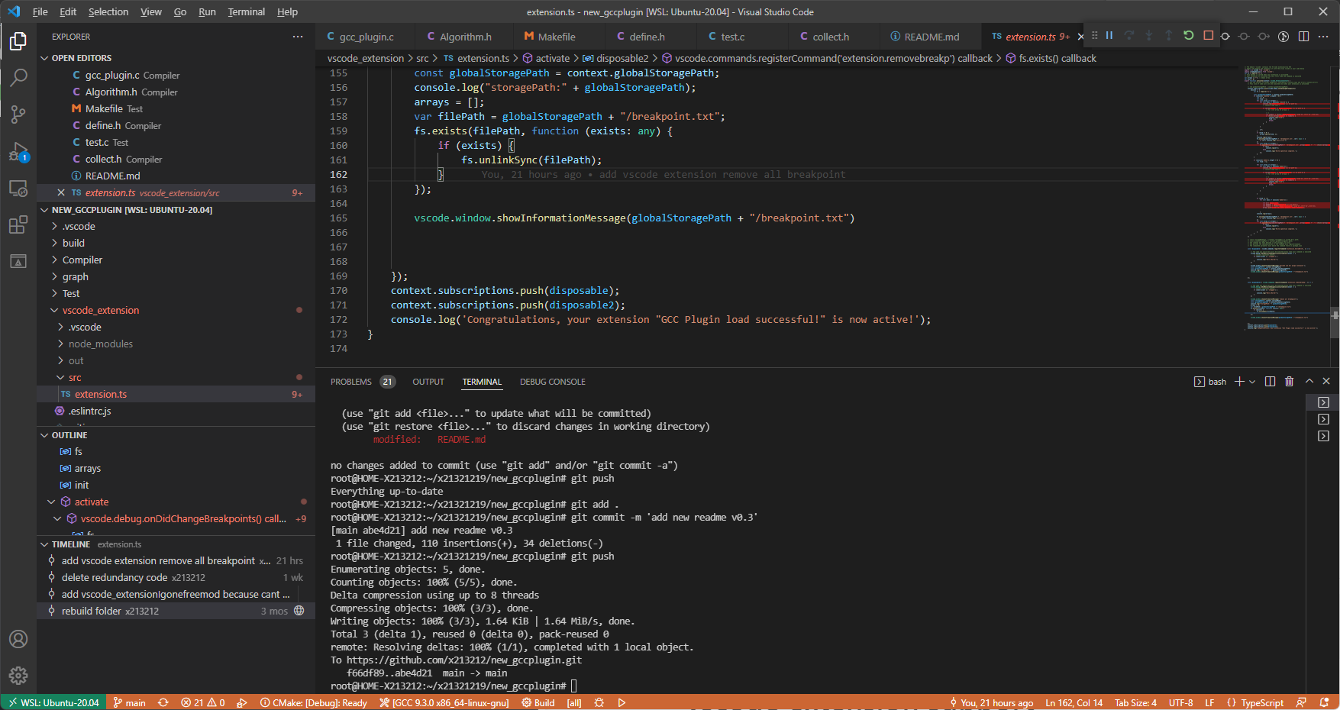Collapse the OPEN EDITORS section

[x=44, y=58]
